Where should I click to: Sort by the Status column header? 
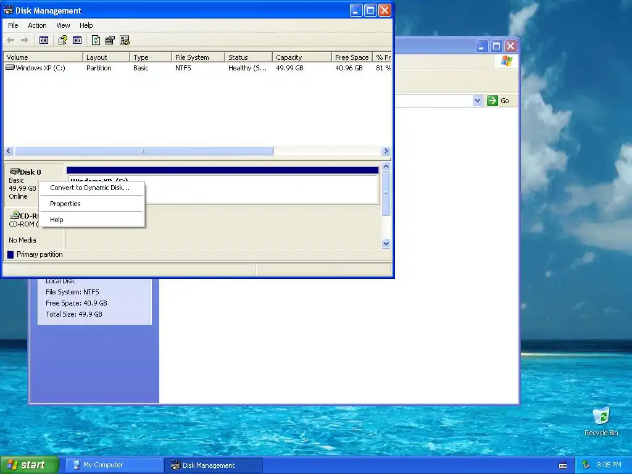tap(248, 57)
